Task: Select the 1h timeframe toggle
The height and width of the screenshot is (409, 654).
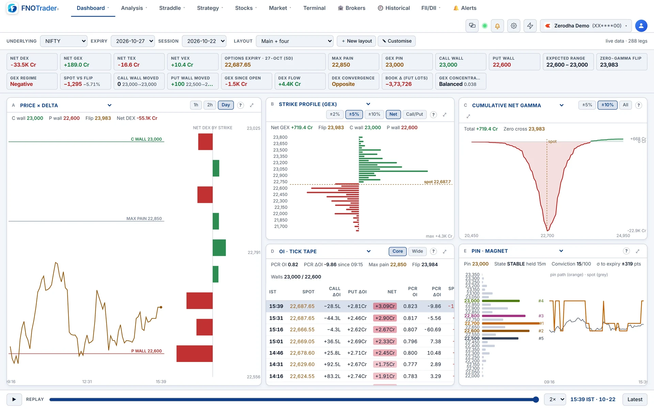Action: click(196, 105)
